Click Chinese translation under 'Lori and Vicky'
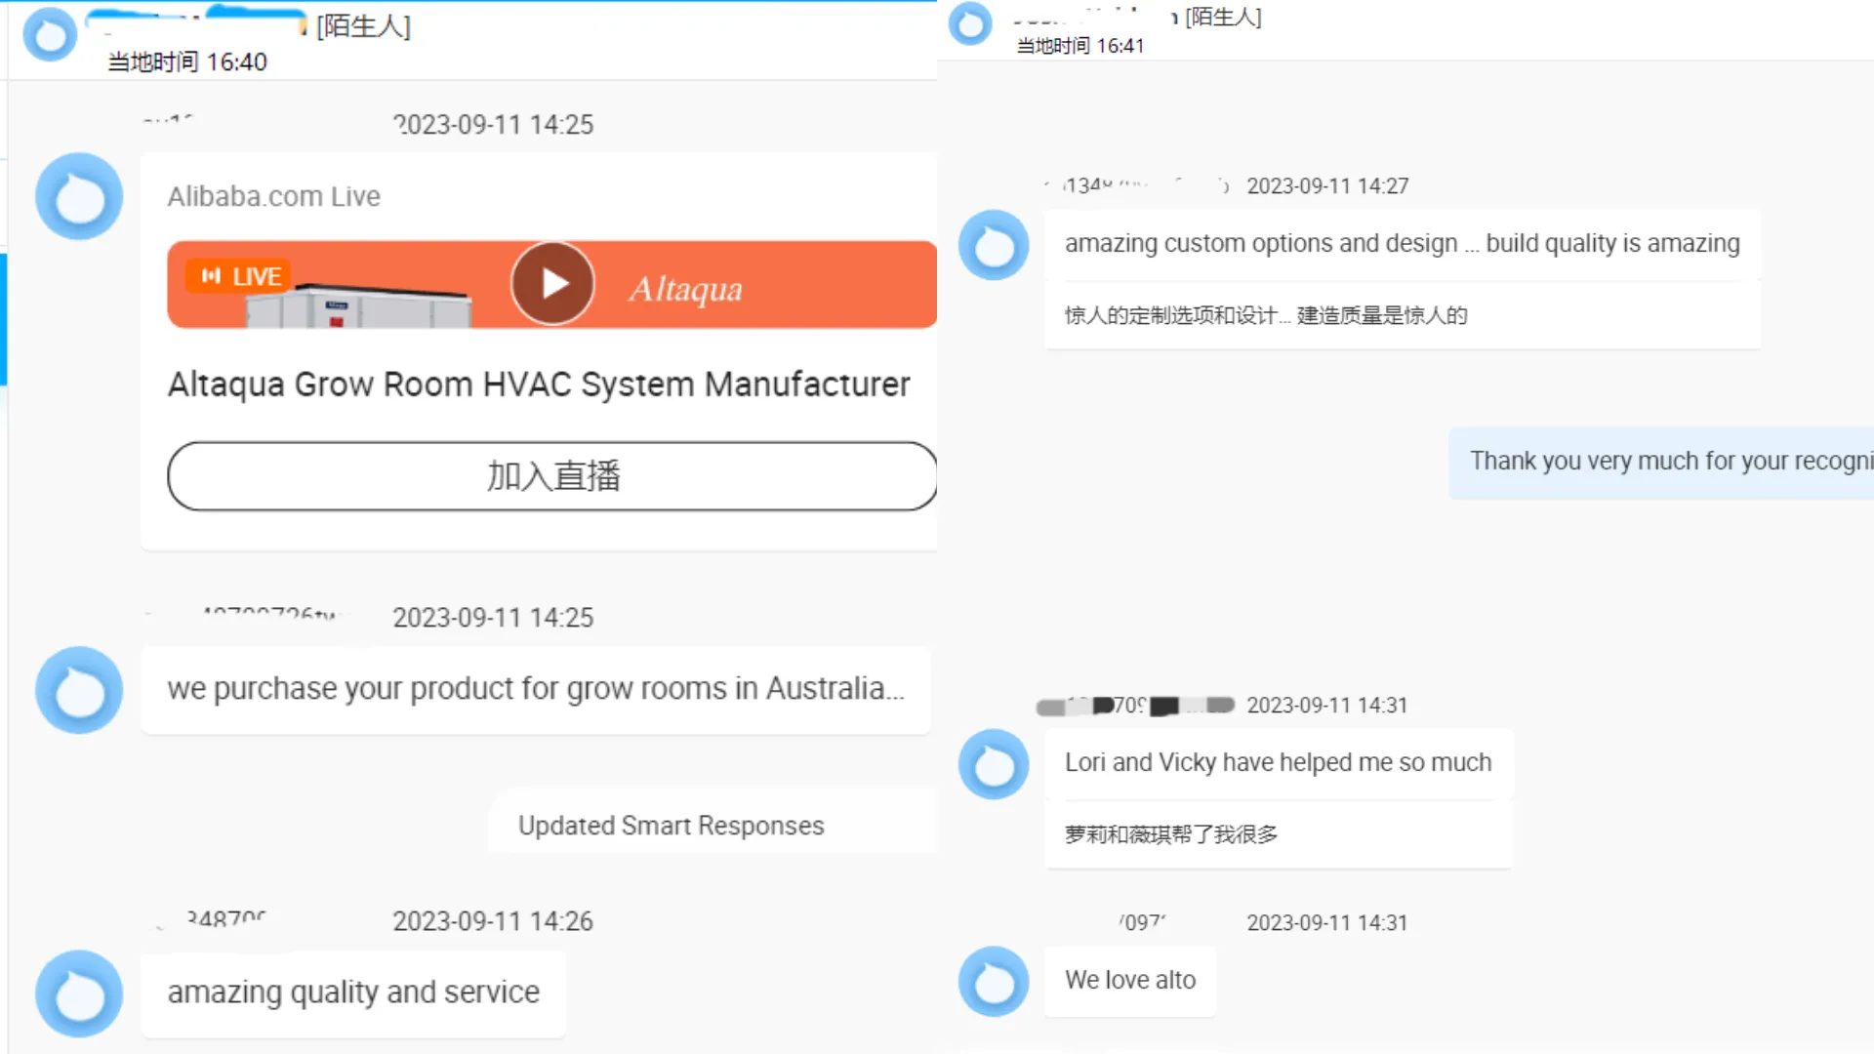This screenshot has width=1874, height=1054. click(x=1171, y=834)
